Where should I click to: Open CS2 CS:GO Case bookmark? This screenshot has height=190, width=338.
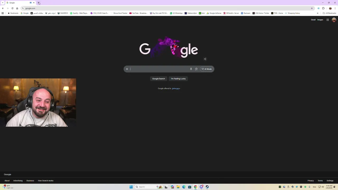click(x=99, y=13)
